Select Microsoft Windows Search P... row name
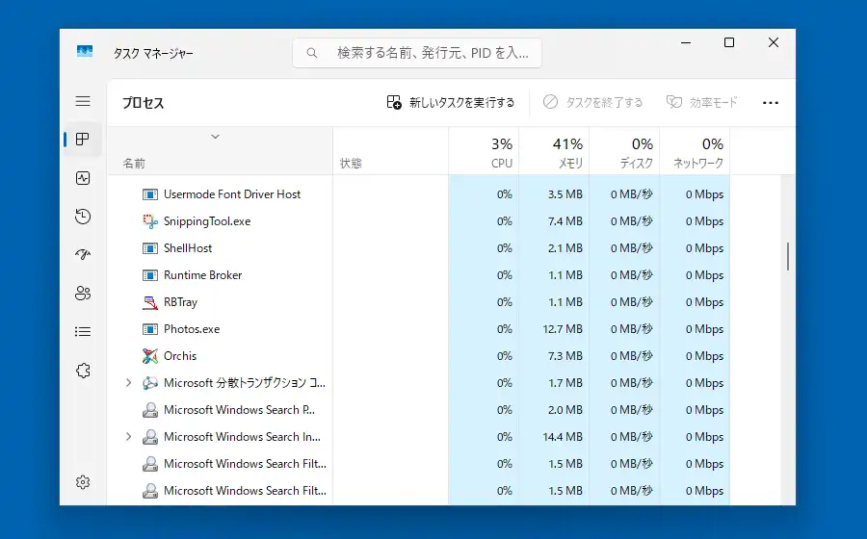 [x=240, y=410]
